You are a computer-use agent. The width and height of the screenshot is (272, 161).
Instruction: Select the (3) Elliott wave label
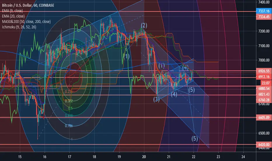tap(156, 100)
